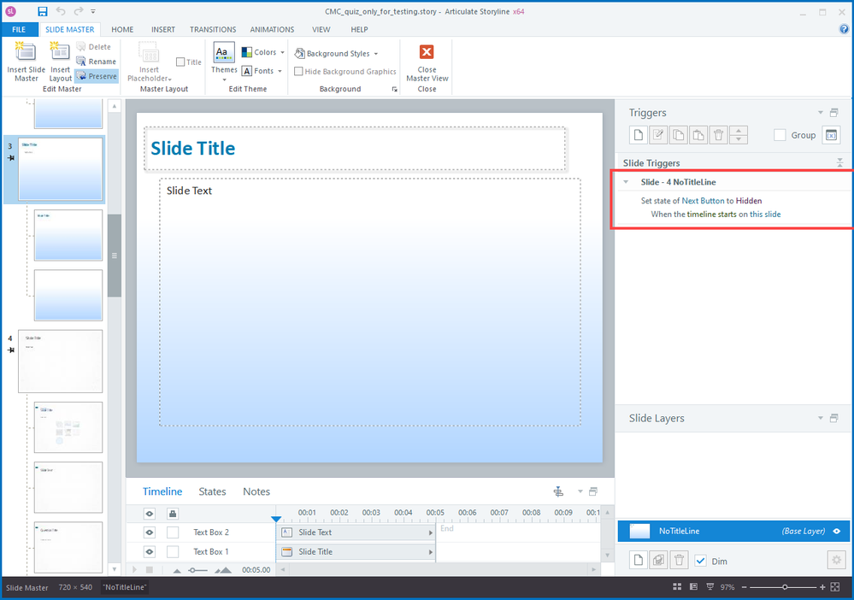
Task: Uncheck the Dim checkbox
Action: coord(701,561)
